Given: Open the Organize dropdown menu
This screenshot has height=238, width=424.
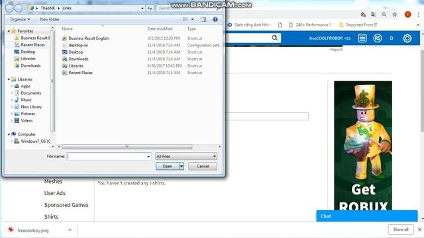Looking at the screenshot, I should pos(20,19).
